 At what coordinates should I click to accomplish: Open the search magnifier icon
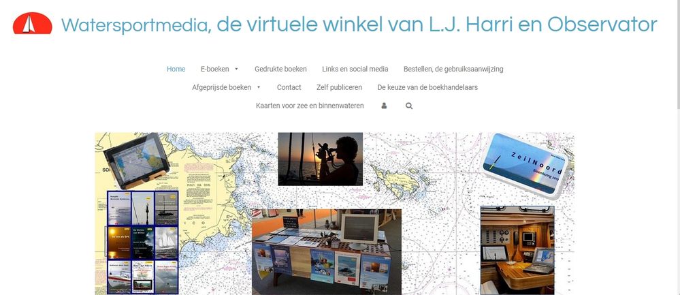tap(409, 106)
